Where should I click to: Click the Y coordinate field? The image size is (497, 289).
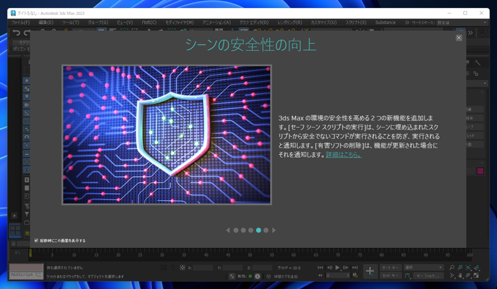[232, 268]
